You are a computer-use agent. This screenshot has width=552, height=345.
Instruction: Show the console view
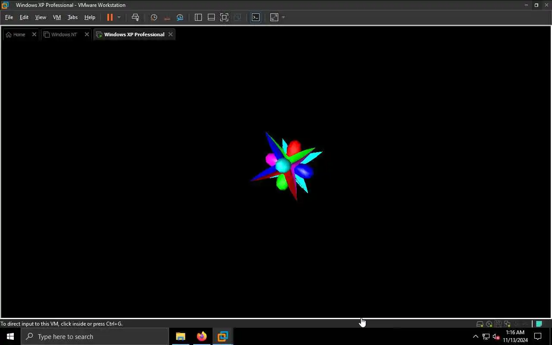pos(256,17)
